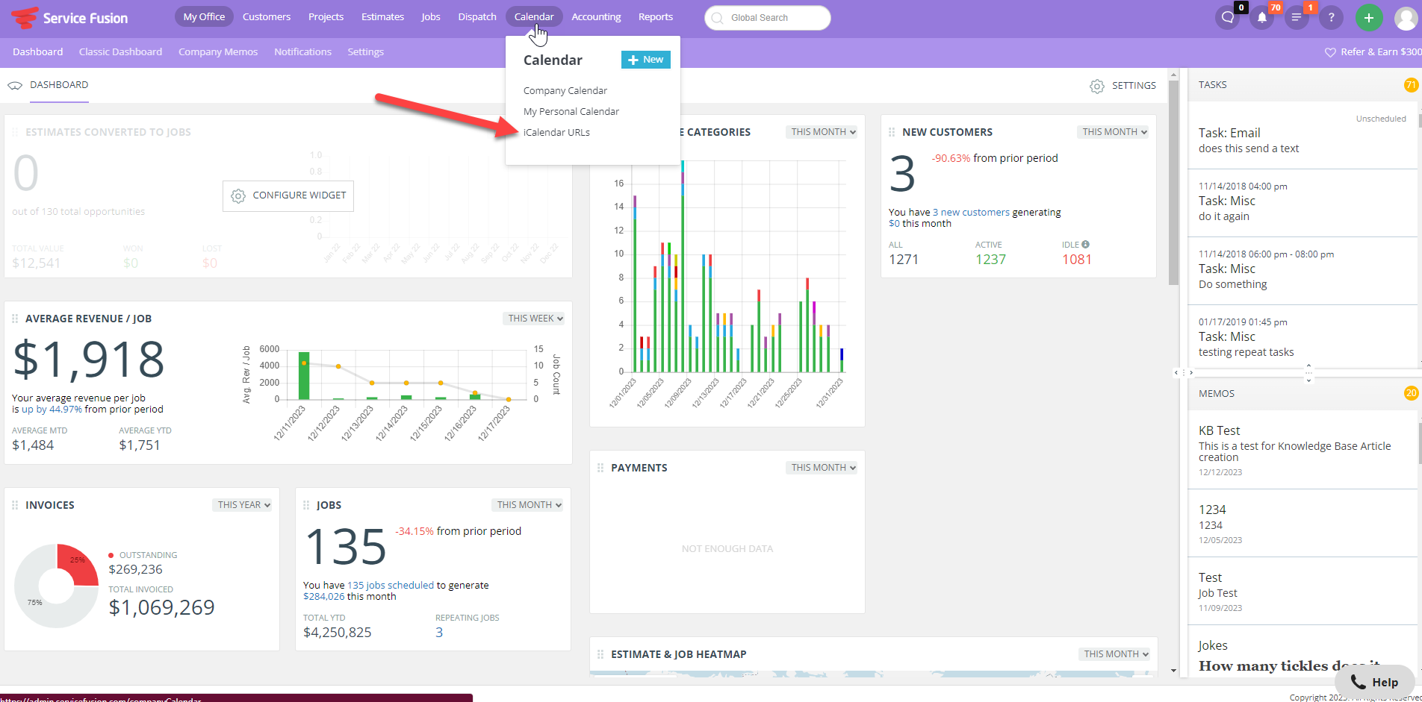Open Heatmap This Month dropdown
This screenshot has height=702, width=1422.
point(1115,654)
